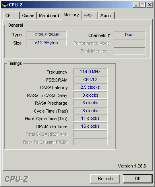Image resolution: width=155 pixels, height=187 pixels.
Task: Click the Type label
Action: [x=17, y=35]
